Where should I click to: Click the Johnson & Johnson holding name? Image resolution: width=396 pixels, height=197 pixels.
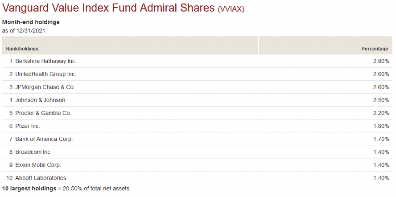click(40, 100)
